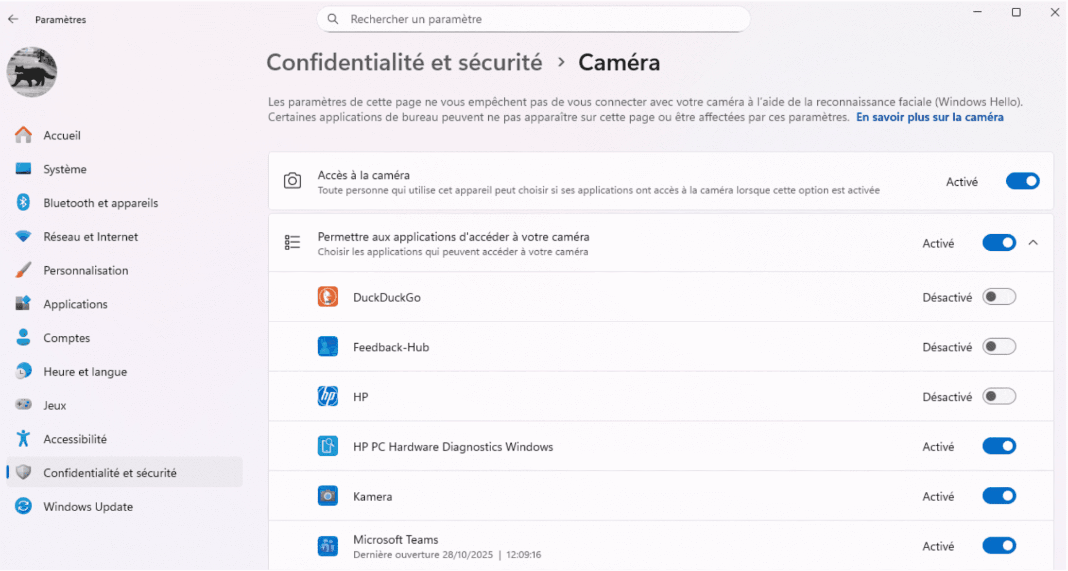Go back to Confidentialité et sécurité breadcrumb

404,63
